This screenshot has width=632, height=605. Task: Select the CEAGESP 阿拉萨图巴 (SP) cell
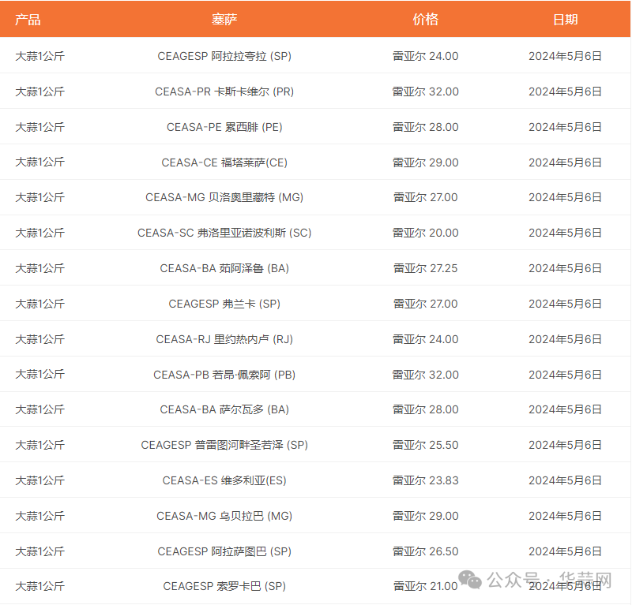coord(224,551)
